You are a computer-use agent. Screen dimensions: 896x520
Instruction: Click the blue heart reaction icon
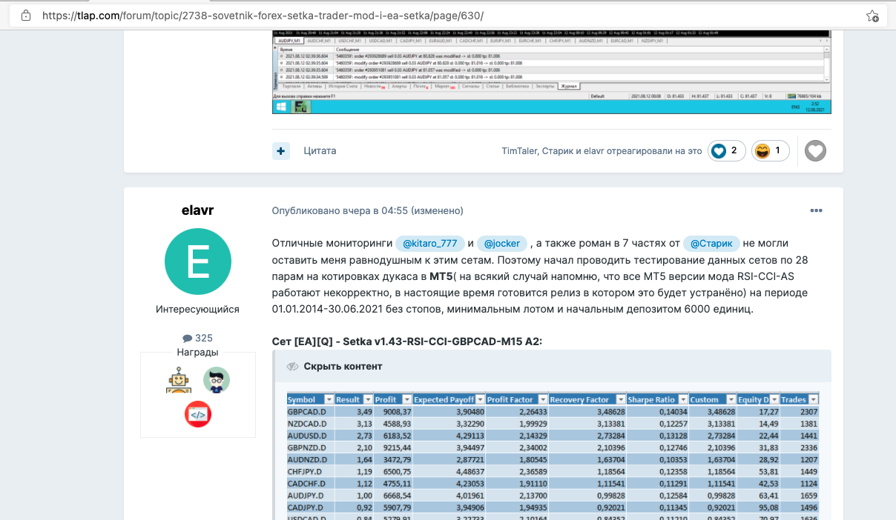click(718, 151)
